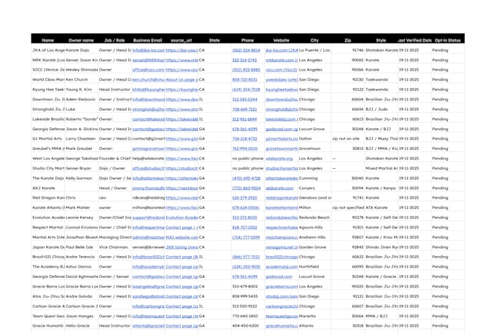The image size is (496, 334).
Task: Select the 'Redondo Beach' city cell
Action: click(x=315, y=218)
